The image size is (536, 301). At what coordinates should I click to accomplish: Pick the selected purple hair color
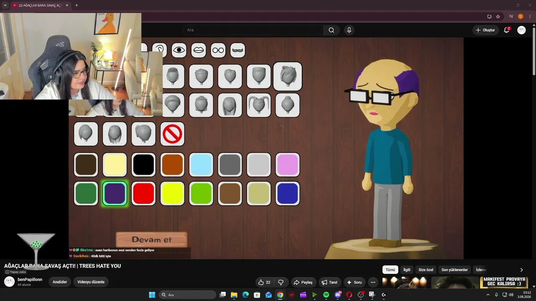(115, 194)
